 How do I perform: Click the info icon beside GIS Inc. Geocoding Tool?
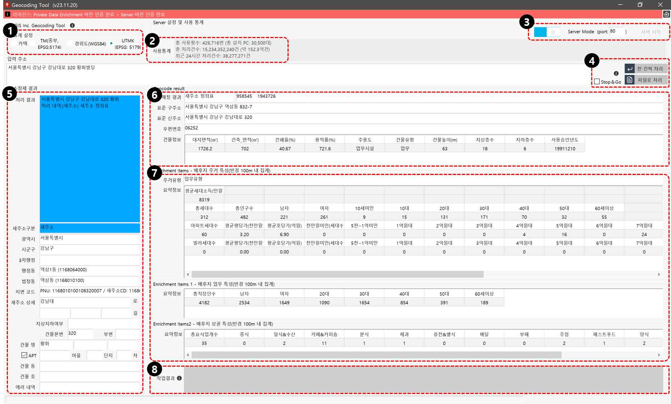pyautogui.click(x=72, y=25)
